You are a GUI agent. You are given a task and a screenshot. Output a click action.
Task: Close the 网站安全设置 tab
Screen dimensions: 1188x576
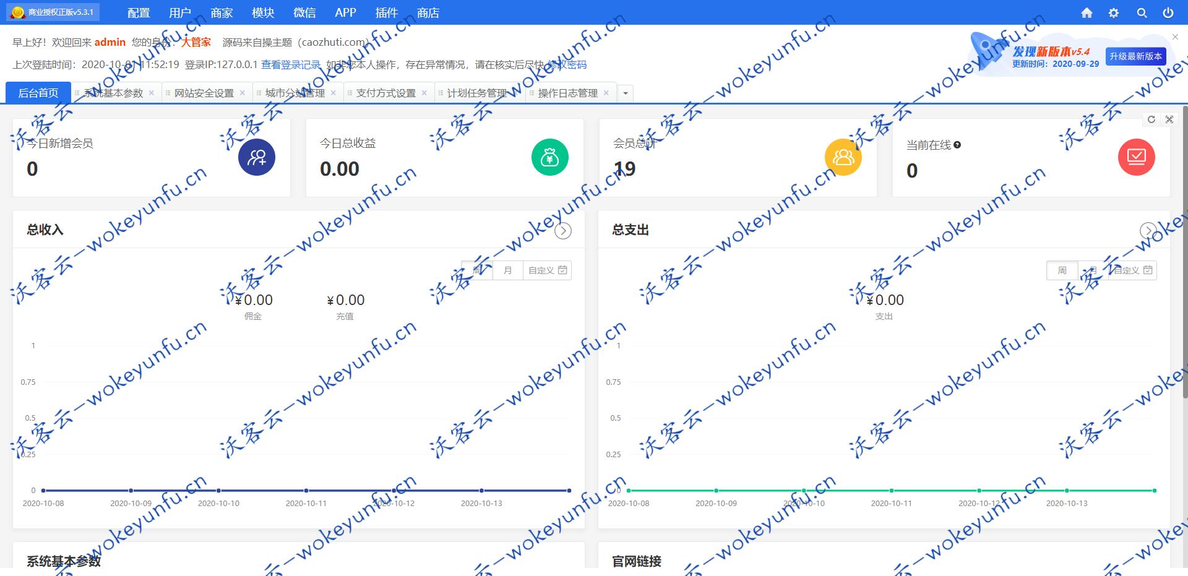coord(243,93)
